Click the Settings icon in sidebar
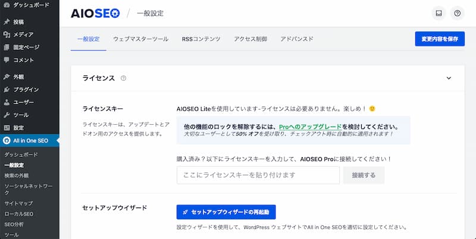This screenshot has width=476, height=239. click(7, 128)
